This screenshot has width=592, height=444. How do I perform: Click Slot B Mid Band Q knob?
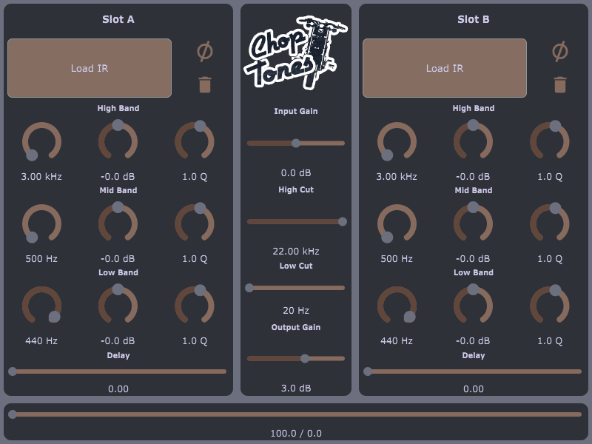(550, 222)
